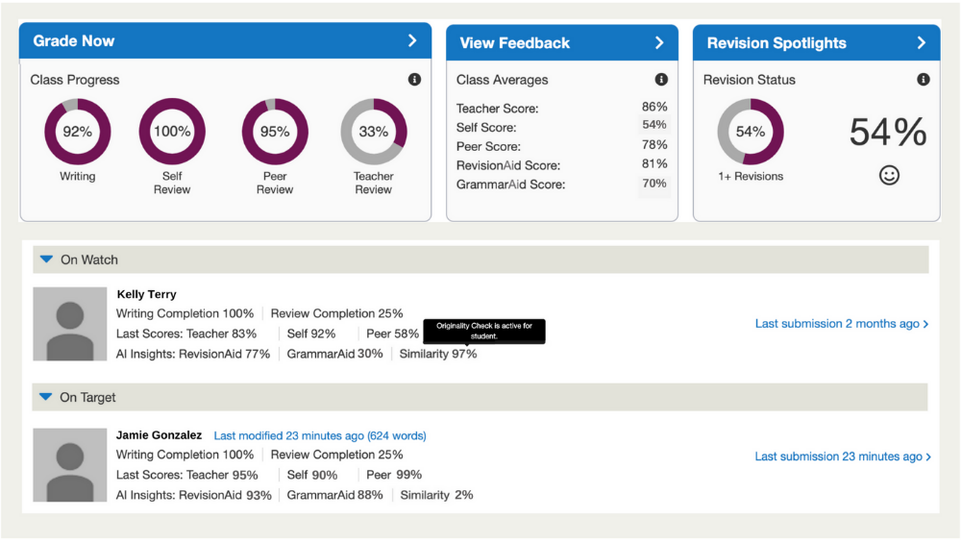
Task: Click Kelly Terry's profile avatar
Action: pos(70,324)
